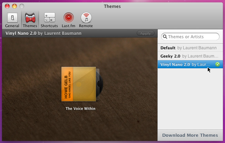Click the green checkmark on Vinyl Nano 2.0
Viewport: 225px width, 143px height.
217,64
